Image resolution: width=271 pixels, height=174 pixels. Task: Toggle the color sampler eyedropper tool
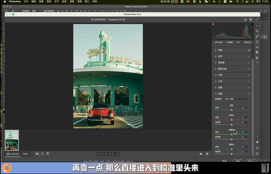tap(257, 148)
